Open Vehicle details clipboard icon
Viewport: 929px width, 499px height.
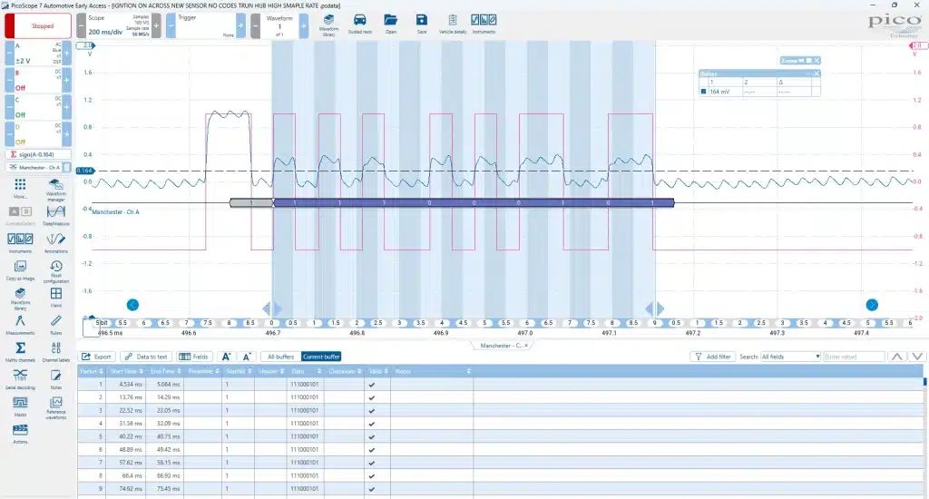[453, 24]
